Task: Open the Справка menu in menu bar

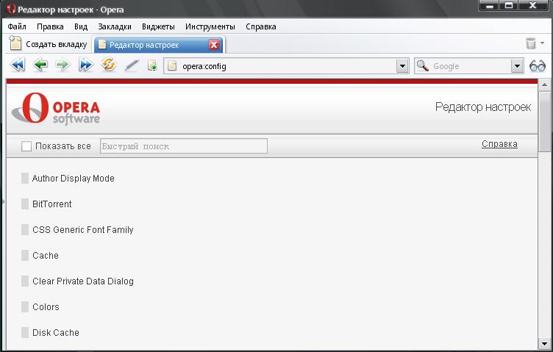Action: coord(261,26)
